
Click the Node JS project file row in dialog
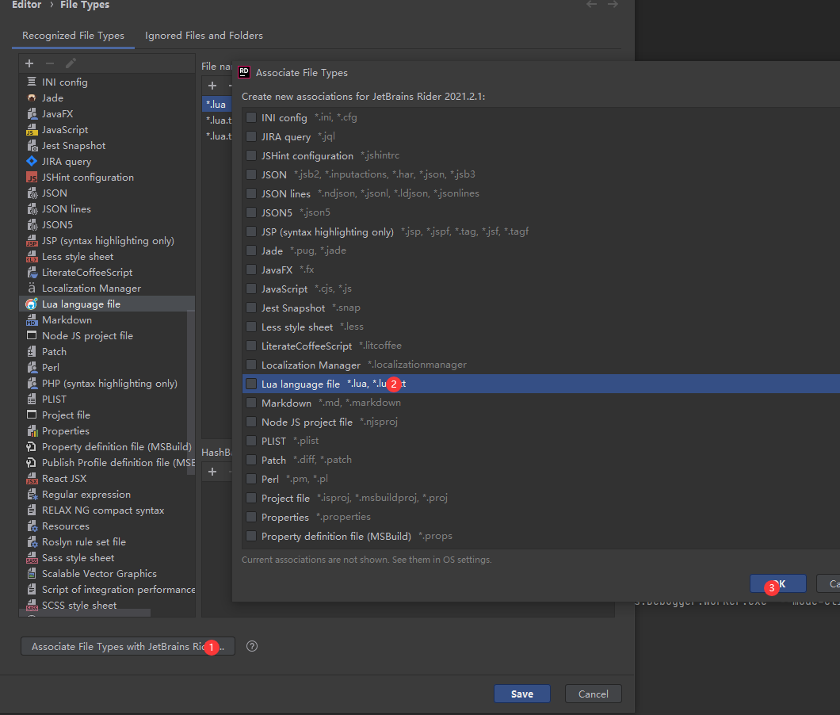[x=541, y=422]
